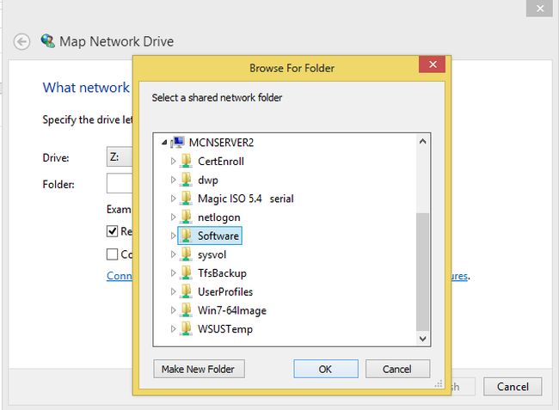Select the netlogon label
559x410 pixels.
pyautogui.click(x=219, y=217)
